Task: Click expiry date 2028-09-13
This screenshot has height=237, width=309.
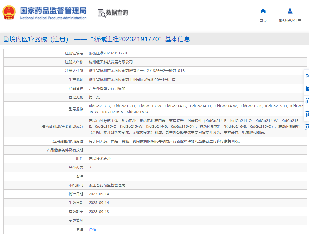Action: click(99, 212)
